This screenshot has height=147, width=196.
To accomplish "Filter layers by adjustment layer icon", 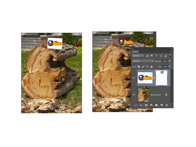I will pos(152,56).
